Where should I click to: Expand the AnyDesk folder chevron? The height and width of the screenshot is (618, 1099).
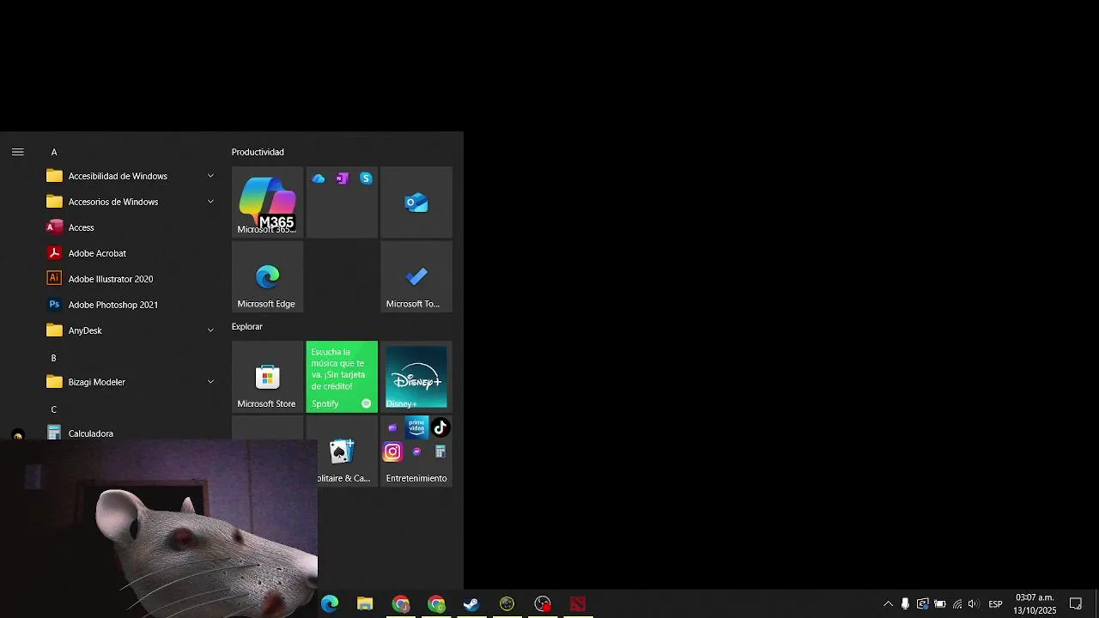point(210,330)
